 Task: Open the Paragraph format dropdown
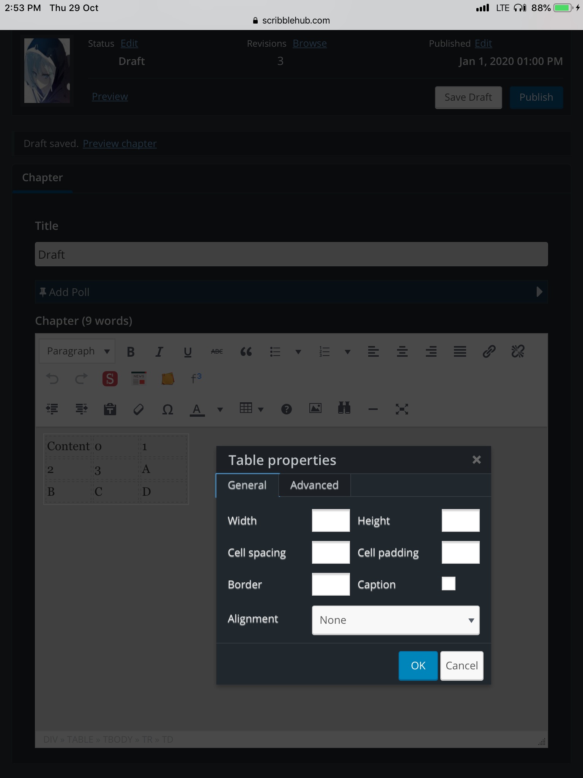click(x=77, y=351)
